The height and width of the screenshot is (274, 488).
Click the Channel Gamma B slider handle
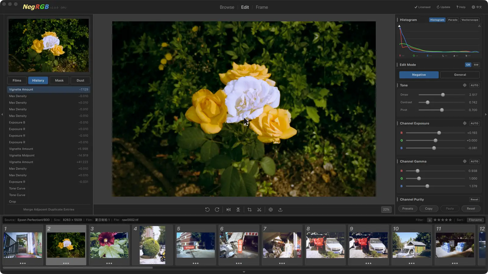427,186
